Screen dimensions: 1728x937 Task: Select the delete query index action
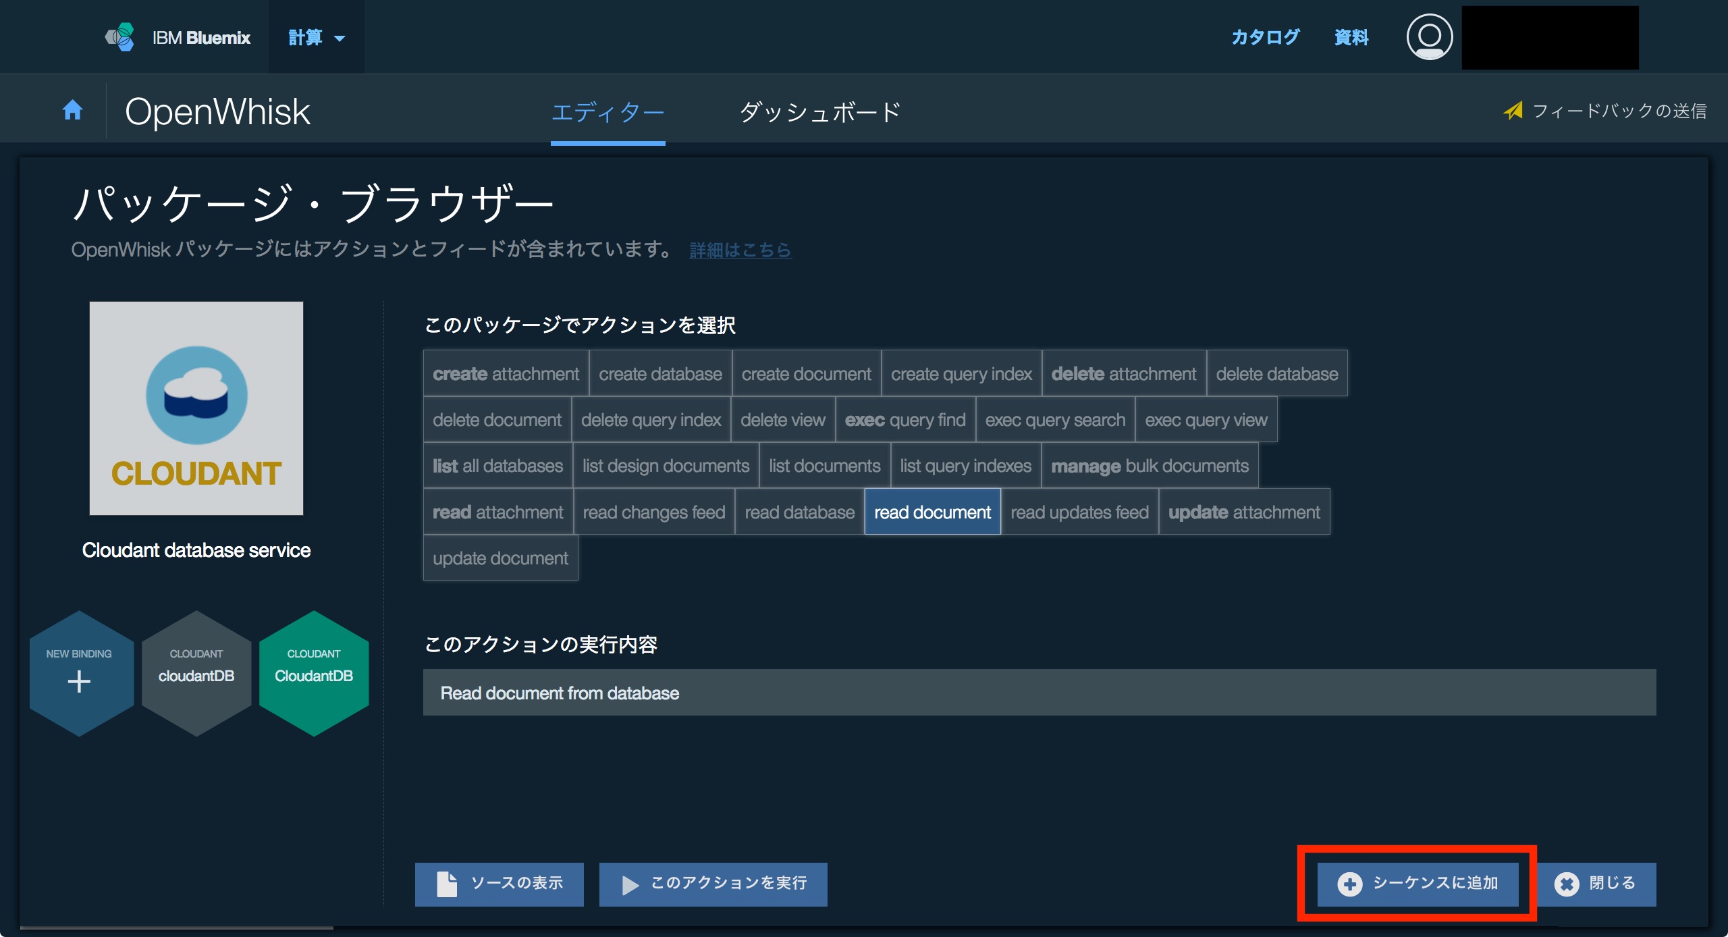click(x=651, y=419)
